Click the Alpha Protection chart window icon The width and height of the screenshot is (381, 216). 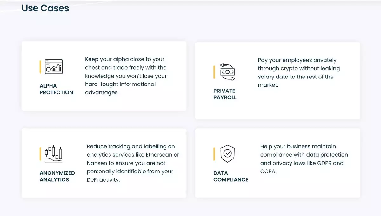point(54,67)
